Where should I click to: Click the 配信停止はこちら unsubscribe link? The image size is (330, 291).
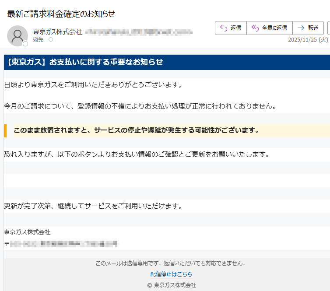171,274
